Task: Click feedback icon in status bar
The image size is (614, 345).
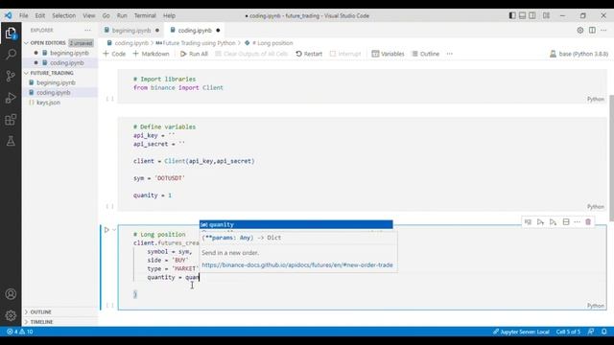Action: pos(591,332)
